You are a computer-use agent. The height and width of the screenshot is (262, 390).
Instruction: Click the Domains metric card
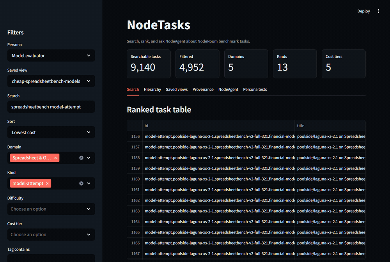click(x=246, y=64)
